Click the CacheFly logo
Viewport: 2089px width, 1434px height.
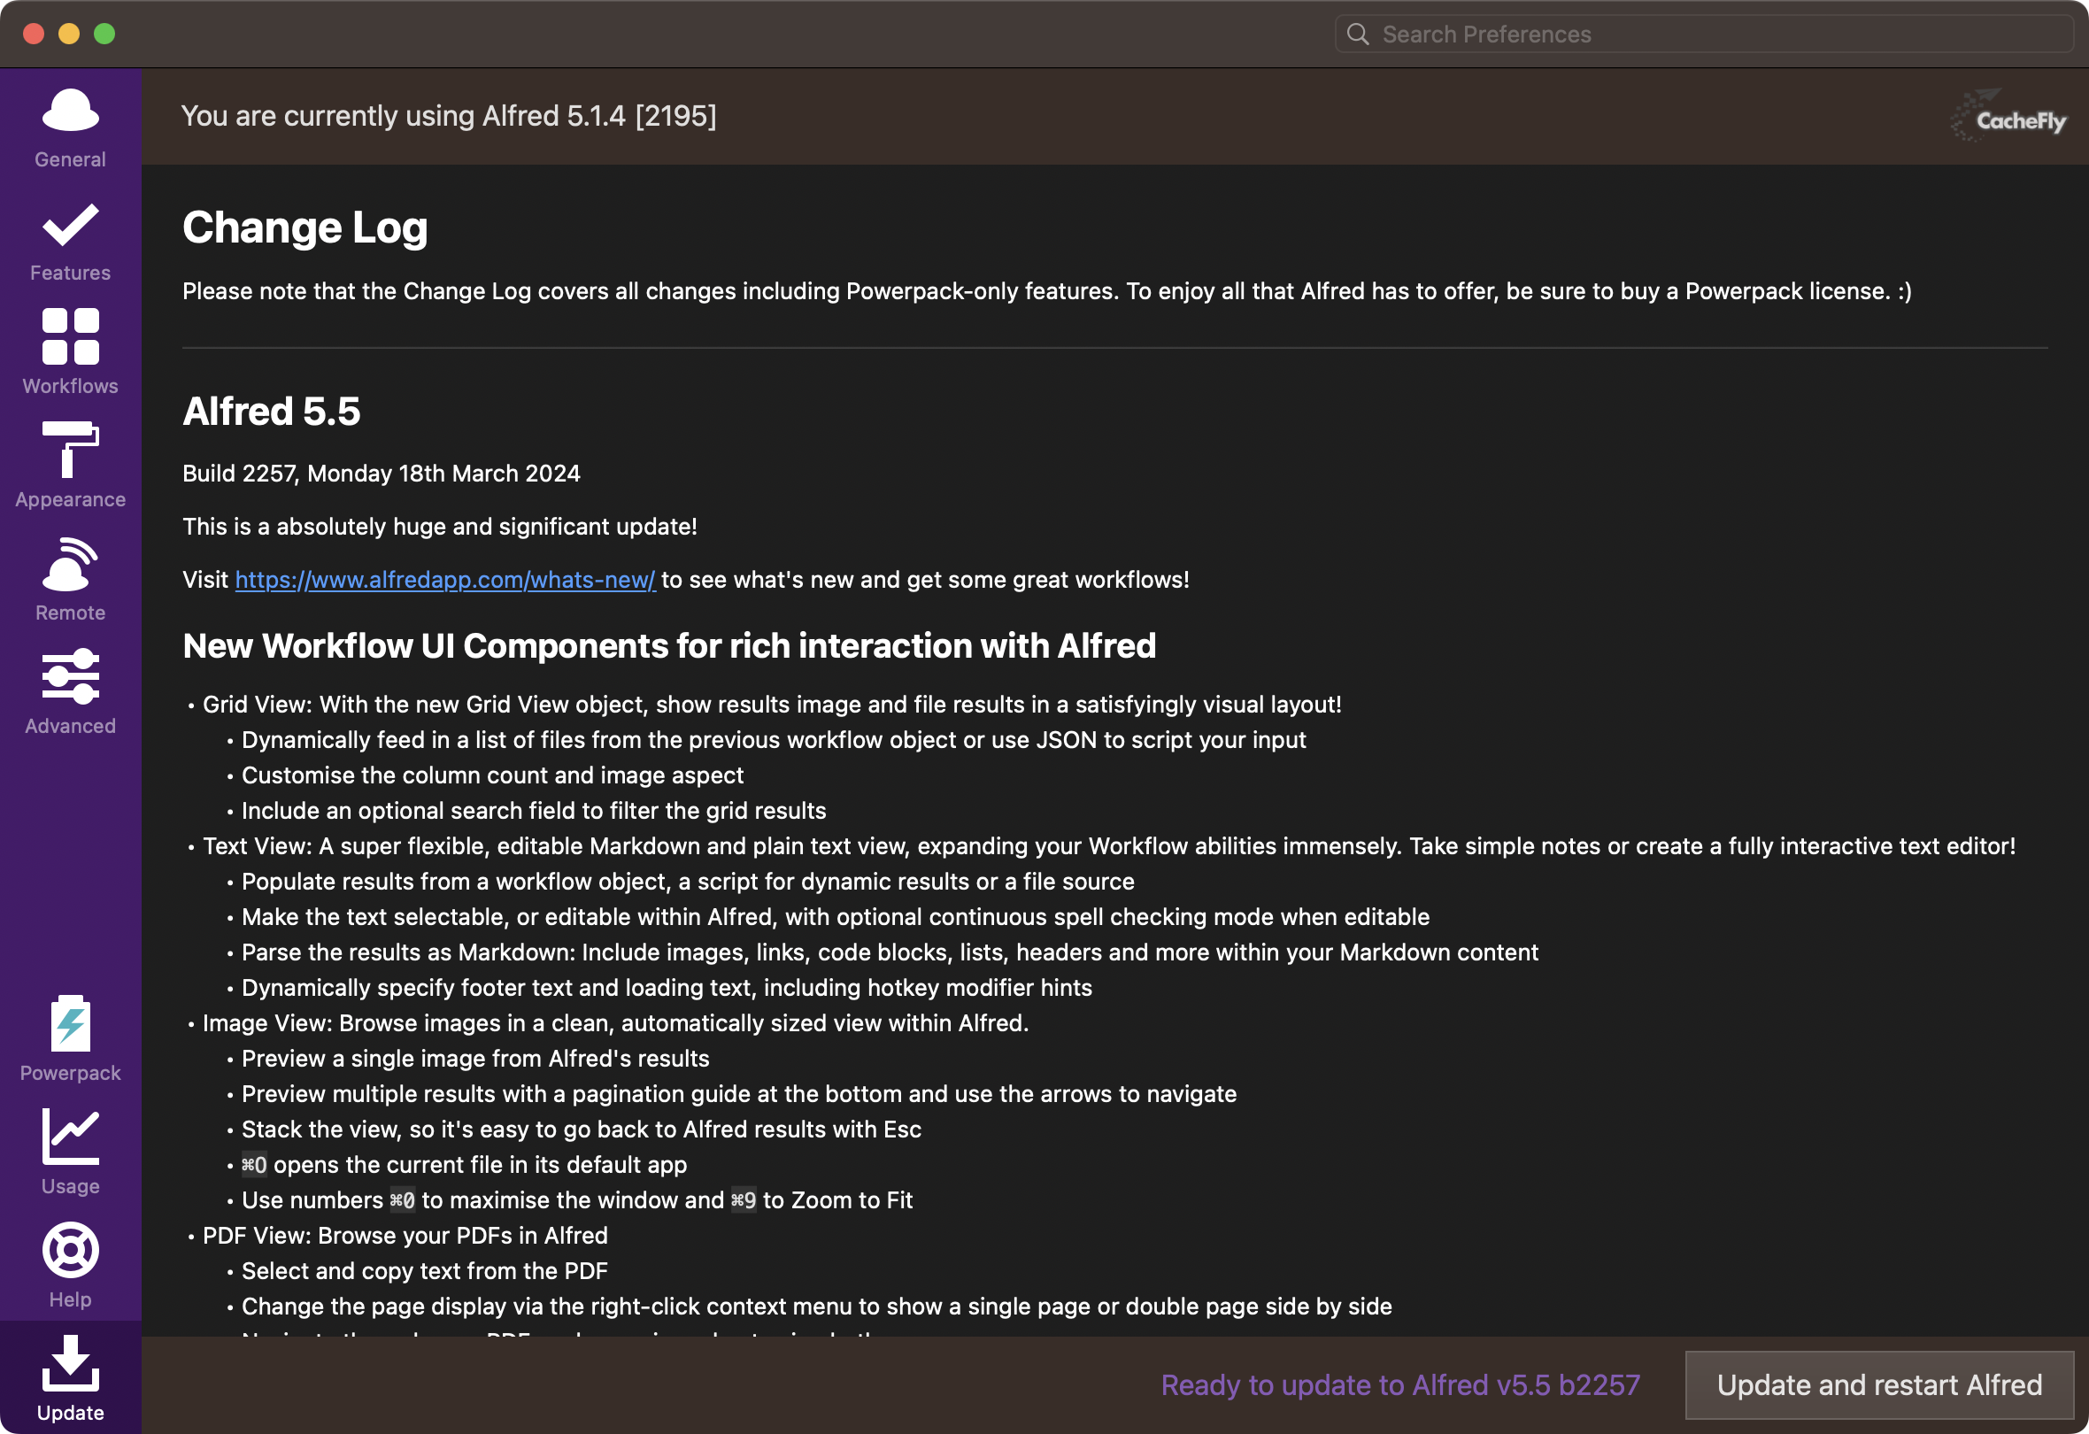pos(2010,118)
